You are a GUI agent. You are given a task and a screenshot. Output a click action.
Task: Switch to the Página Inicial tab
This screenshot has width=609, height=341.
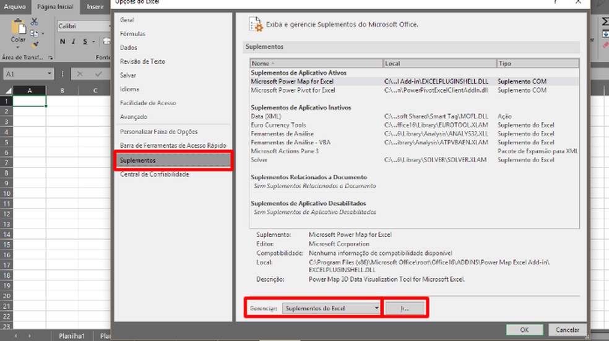click(x=55, y=7)
